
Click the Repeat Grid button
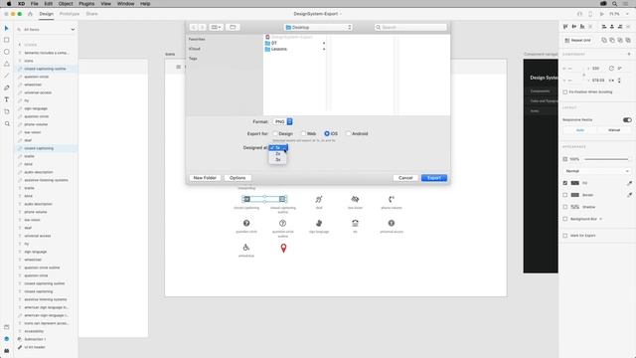[577, 40]
